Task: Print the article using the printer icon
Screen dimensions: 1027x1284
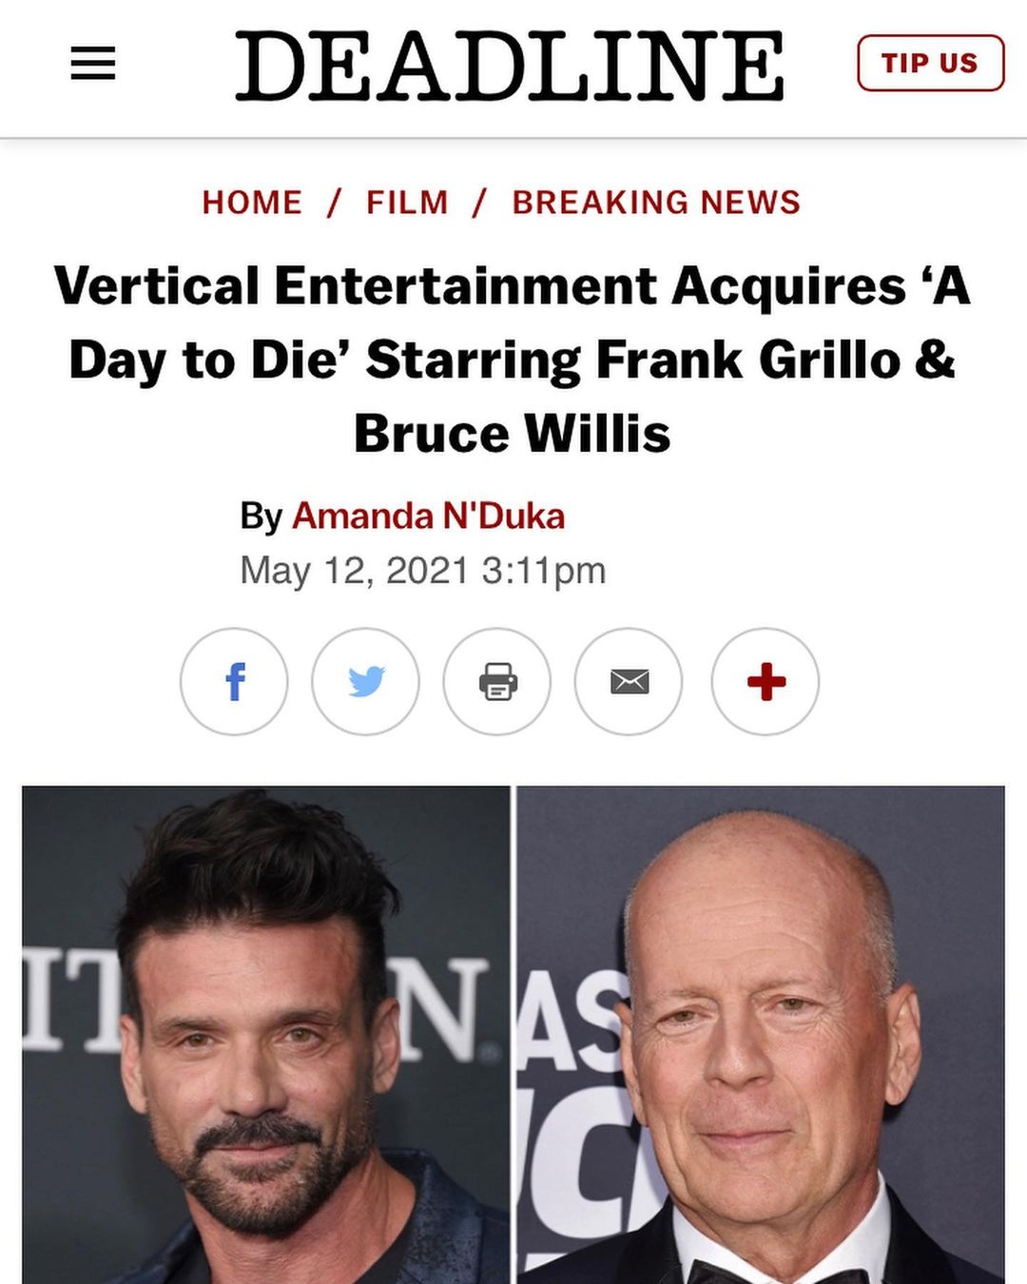Action: point(497,681)
